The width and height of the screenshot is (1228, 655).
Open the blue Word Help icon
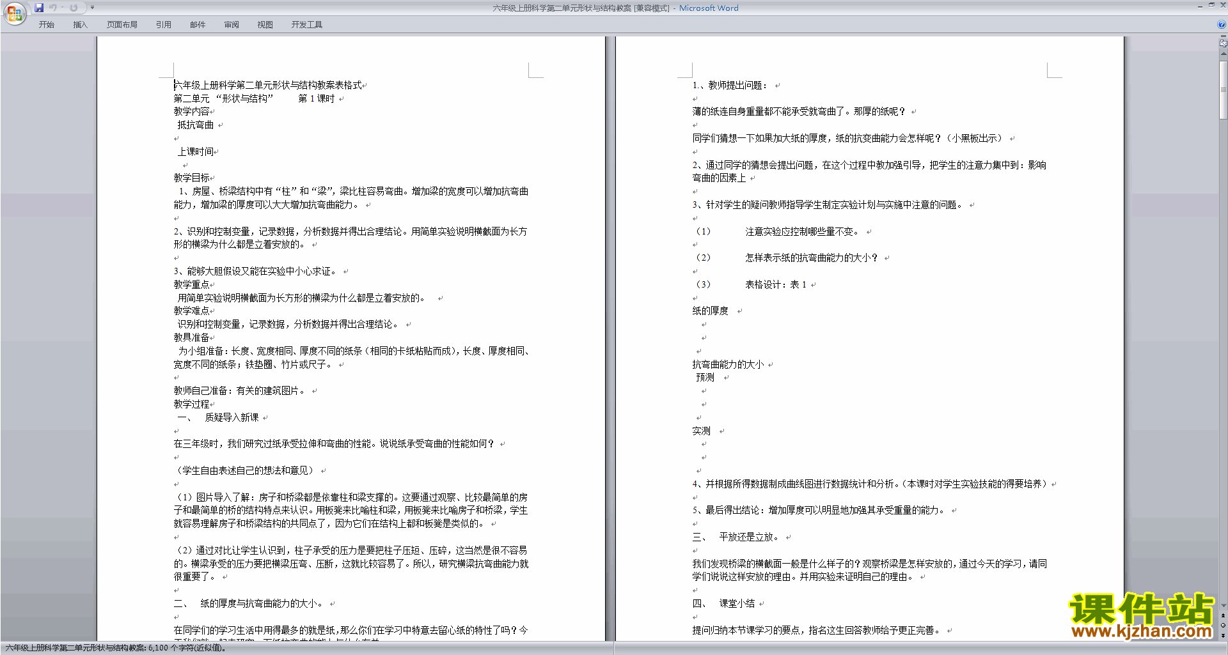[1222, 24]
